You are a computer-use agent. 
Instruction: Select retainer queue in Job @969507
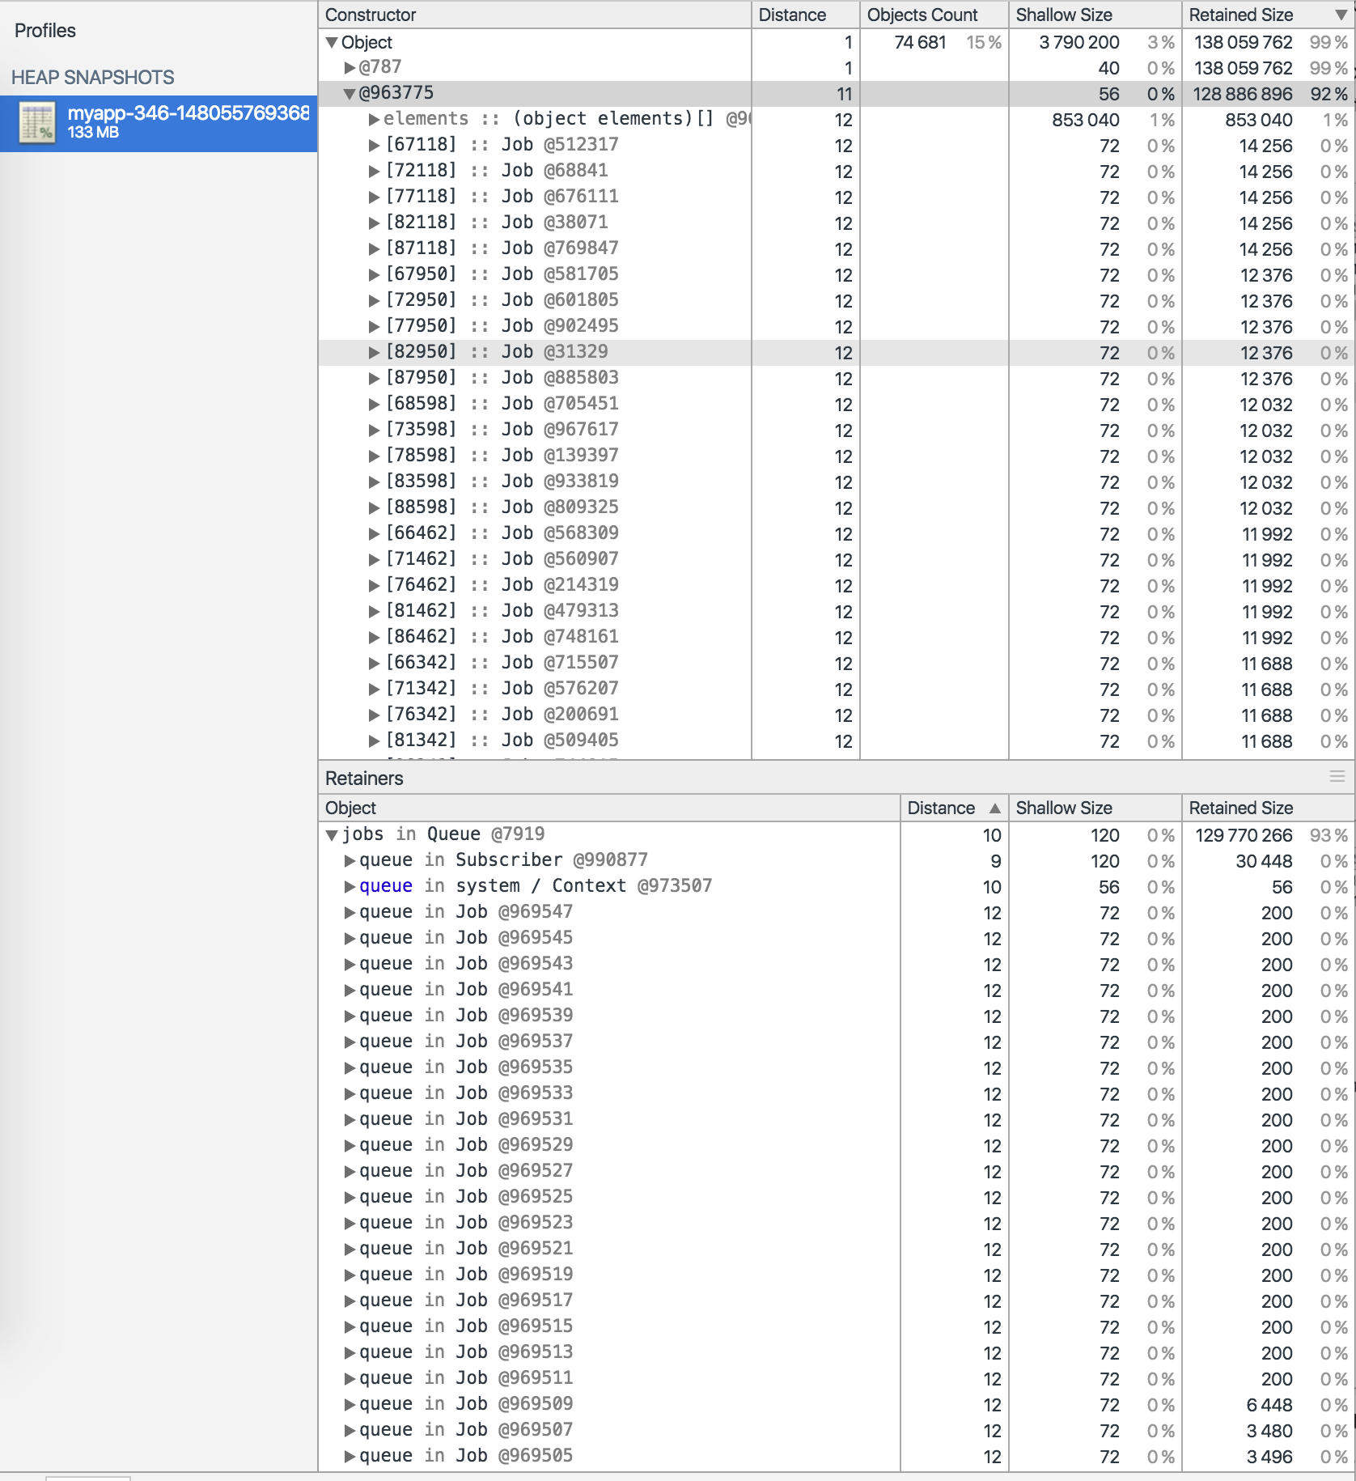(x=837, y=1430)
